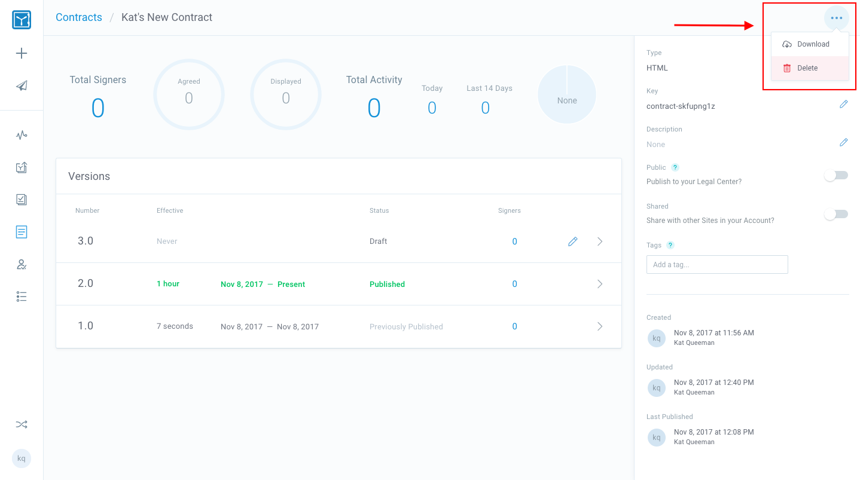Open the bulleted list sidebar icon

click(x=22, y=296)
